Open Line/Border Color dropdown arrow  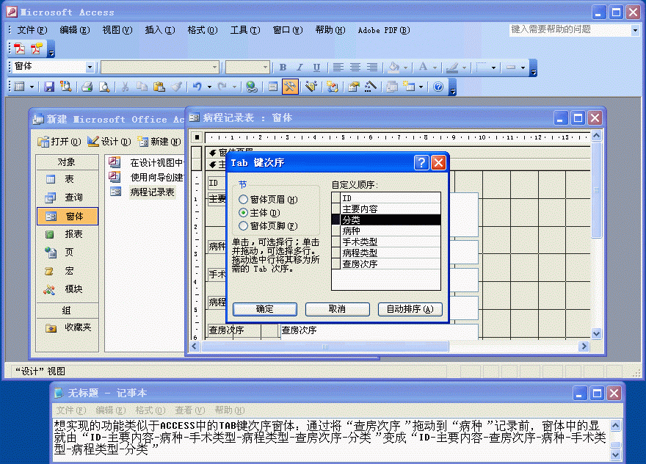pyautogui.click(x=464, y=68)
